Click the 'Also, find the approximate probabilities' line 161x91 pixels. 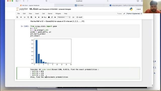pyautogui.click(x=49, y=77)
